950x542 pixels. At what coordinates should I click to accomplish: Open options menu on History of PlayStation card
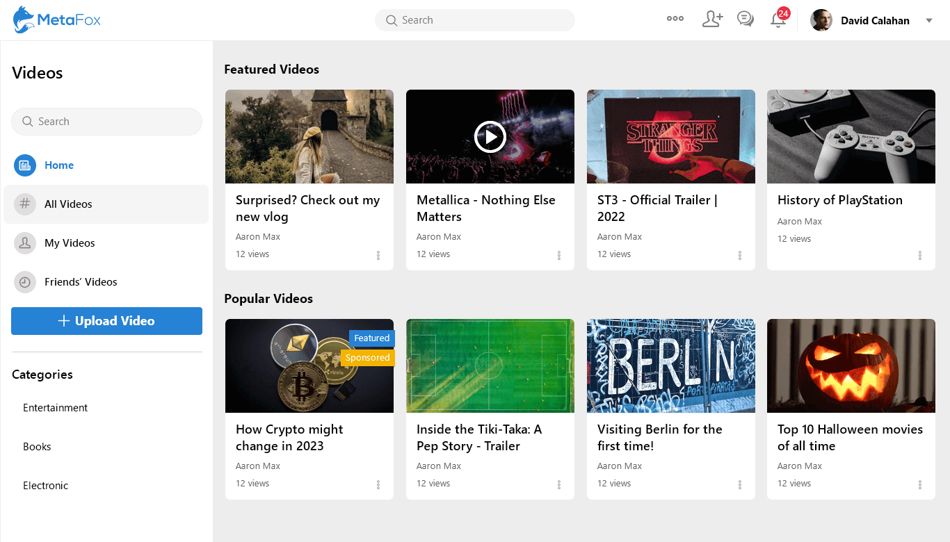click(920, 255)
